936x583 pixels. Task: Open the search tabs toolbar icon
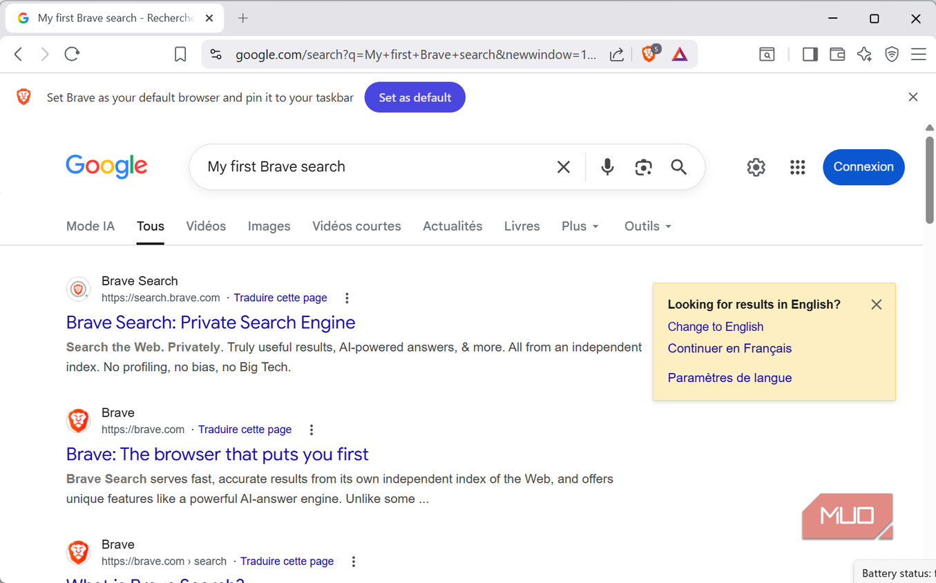tap(767, 55)
